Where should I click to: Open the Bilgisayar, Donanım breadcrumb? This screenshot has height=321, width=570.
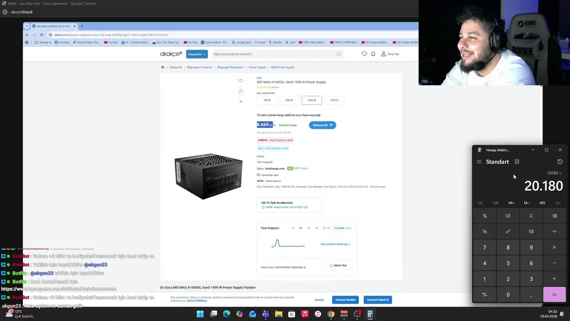tap(199, 67)
